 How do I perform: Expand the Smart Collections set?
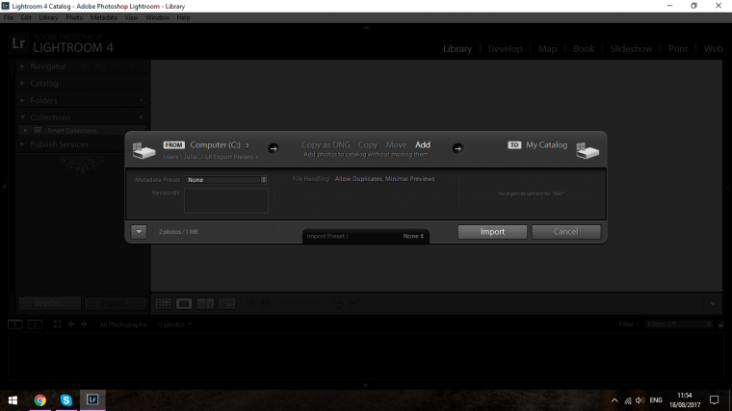click(x=26, y=131)
